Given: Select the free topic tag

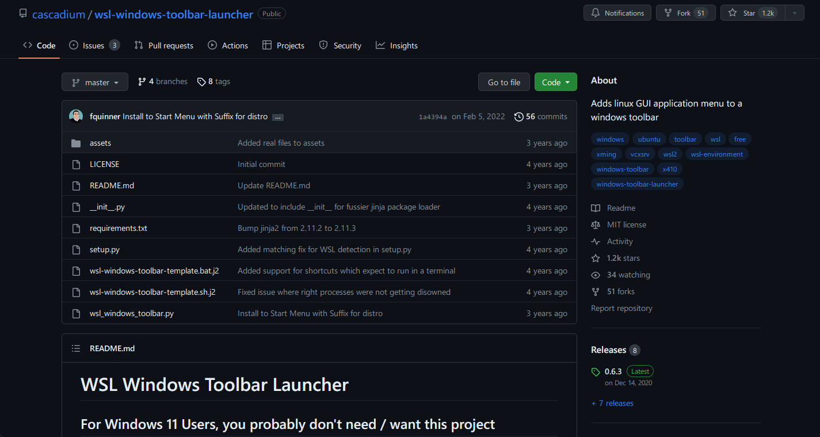Looking at the screenshot, I should pos(740,139).
